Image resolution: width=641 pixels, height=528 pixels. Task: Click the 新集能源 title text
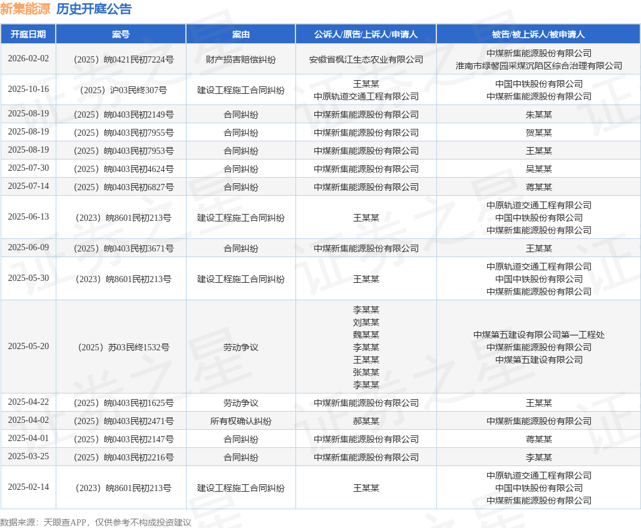(x=25, y=9)
